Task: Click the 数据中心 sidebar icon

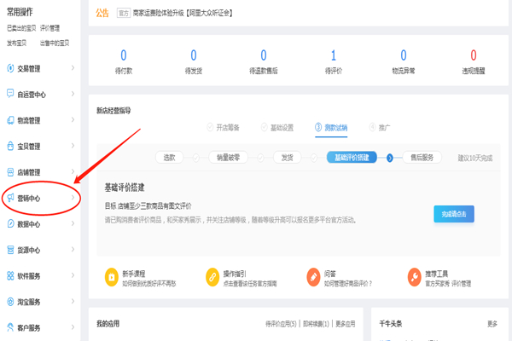Action: 9,225
